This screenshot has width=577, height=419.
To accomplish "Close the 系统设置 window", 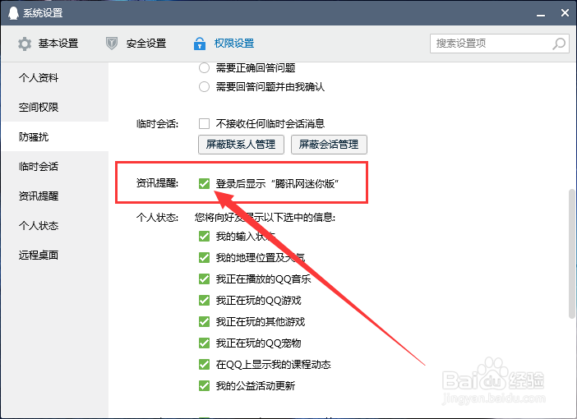I will [x=565, y=13].
